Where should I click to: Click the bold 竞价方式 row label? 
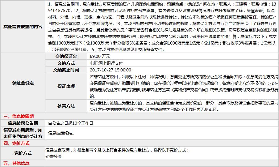[x=23, y=153]
